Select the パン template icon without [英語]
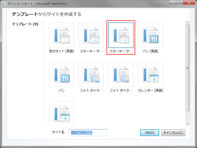 pos(62,75)
